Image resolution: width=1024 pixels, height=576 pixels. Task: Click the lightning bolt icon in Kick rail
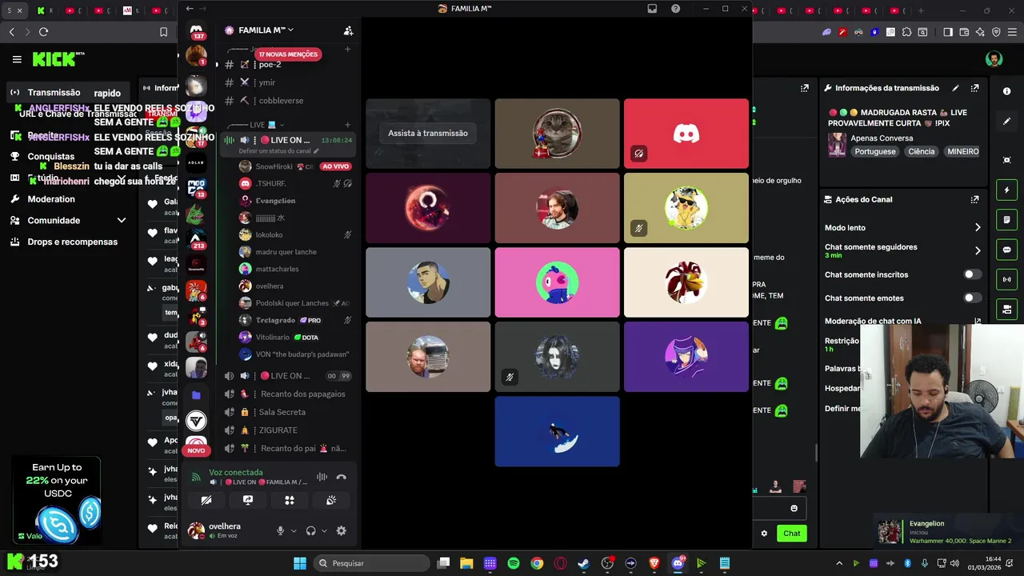click(1006, 190)
